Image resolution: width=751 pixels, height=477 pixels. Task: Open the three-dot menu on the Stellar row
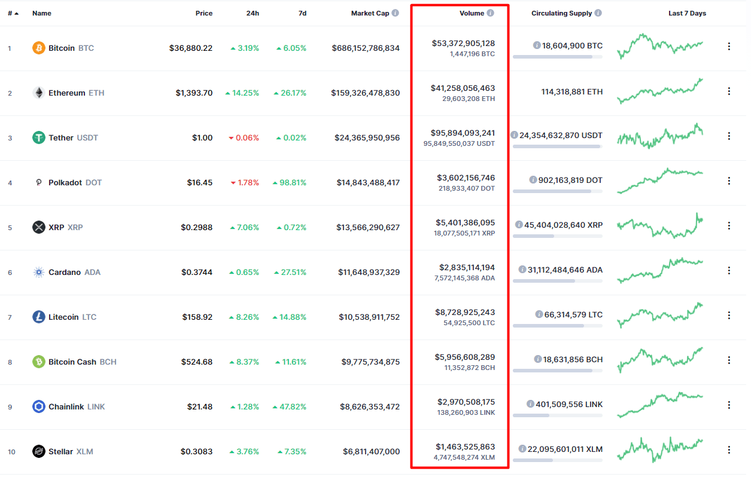pos(729,450)
